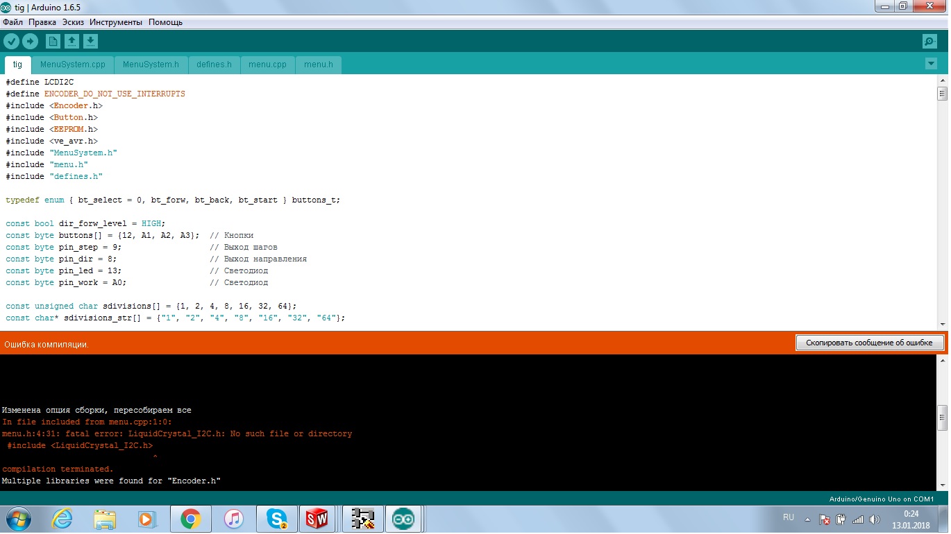Click the code editor scrollbar up arrow
The width and height of the screenshot is (951, 534).
point(942,80)
